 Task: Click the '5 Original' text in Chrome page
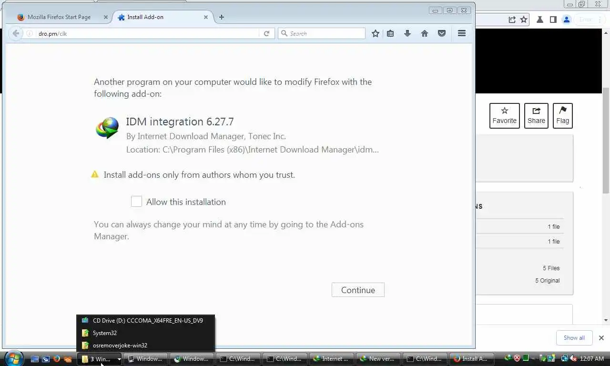pos(547,281)
